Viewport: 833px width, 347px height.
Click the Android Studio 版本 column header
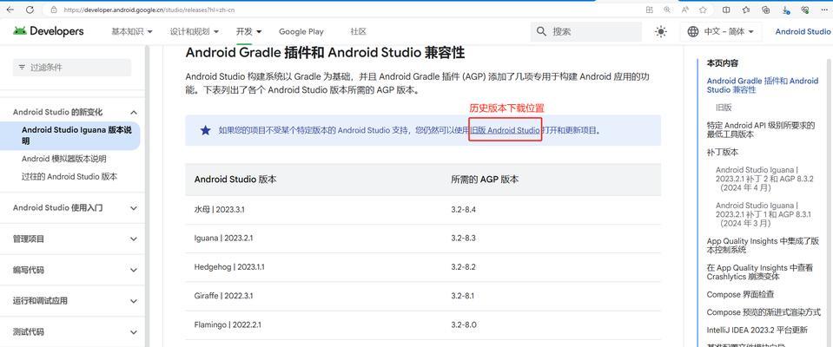[x=235, y=180]
